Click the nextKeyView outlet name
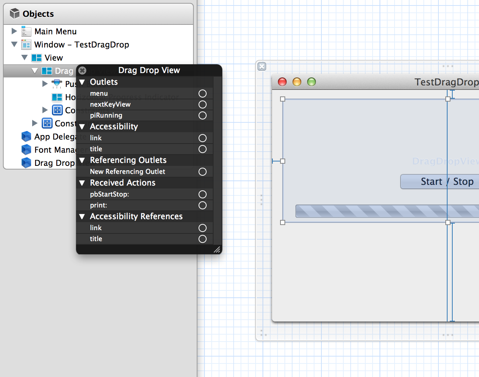Screen dimensions: 479x377 (110, 104)
